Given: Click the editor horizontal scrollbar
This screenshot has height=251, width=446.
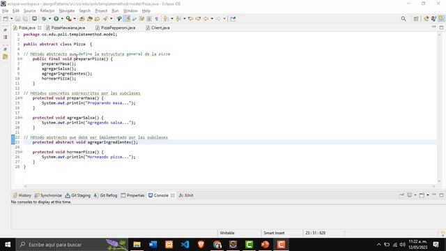Looking at the screenshot, I should click(x=229, y=186).
